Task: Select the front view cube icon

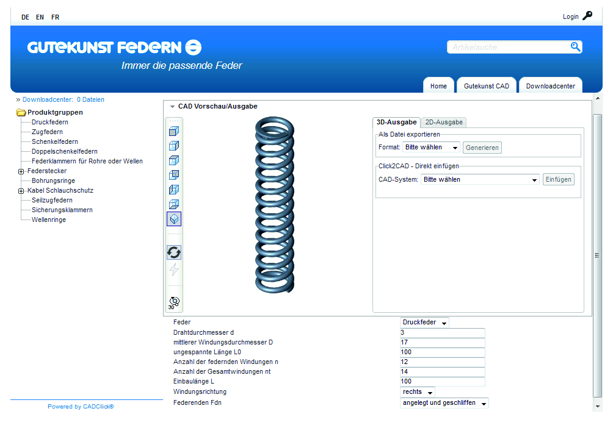Action: coord(174,131)
